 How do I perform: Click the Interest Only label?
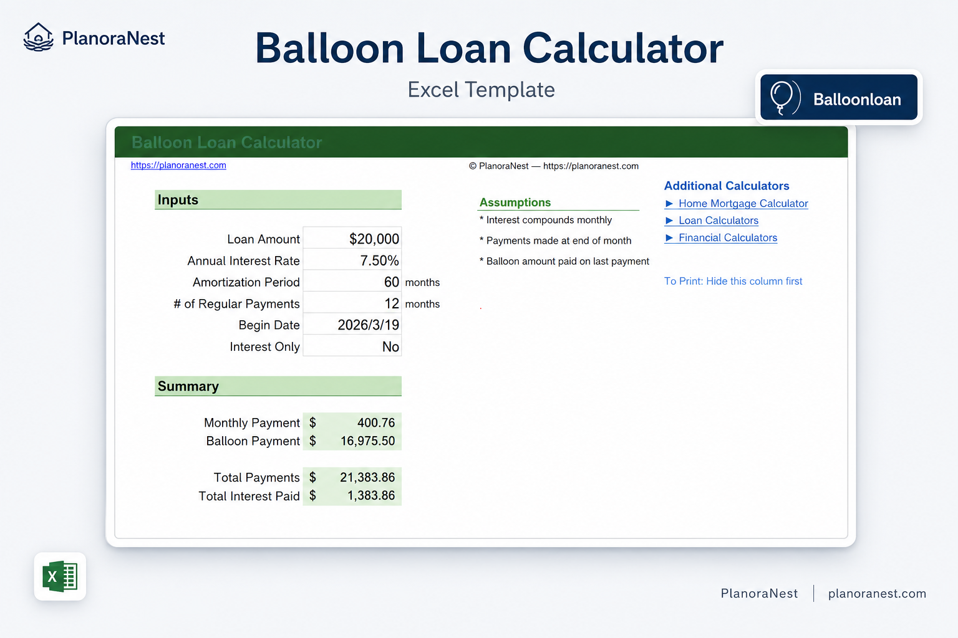(264, 347)
